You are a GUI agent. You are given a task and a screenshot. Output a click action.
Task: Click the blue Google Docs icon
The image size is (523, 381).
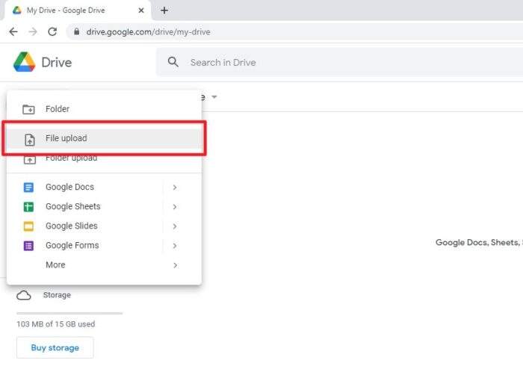click(28, 188)
